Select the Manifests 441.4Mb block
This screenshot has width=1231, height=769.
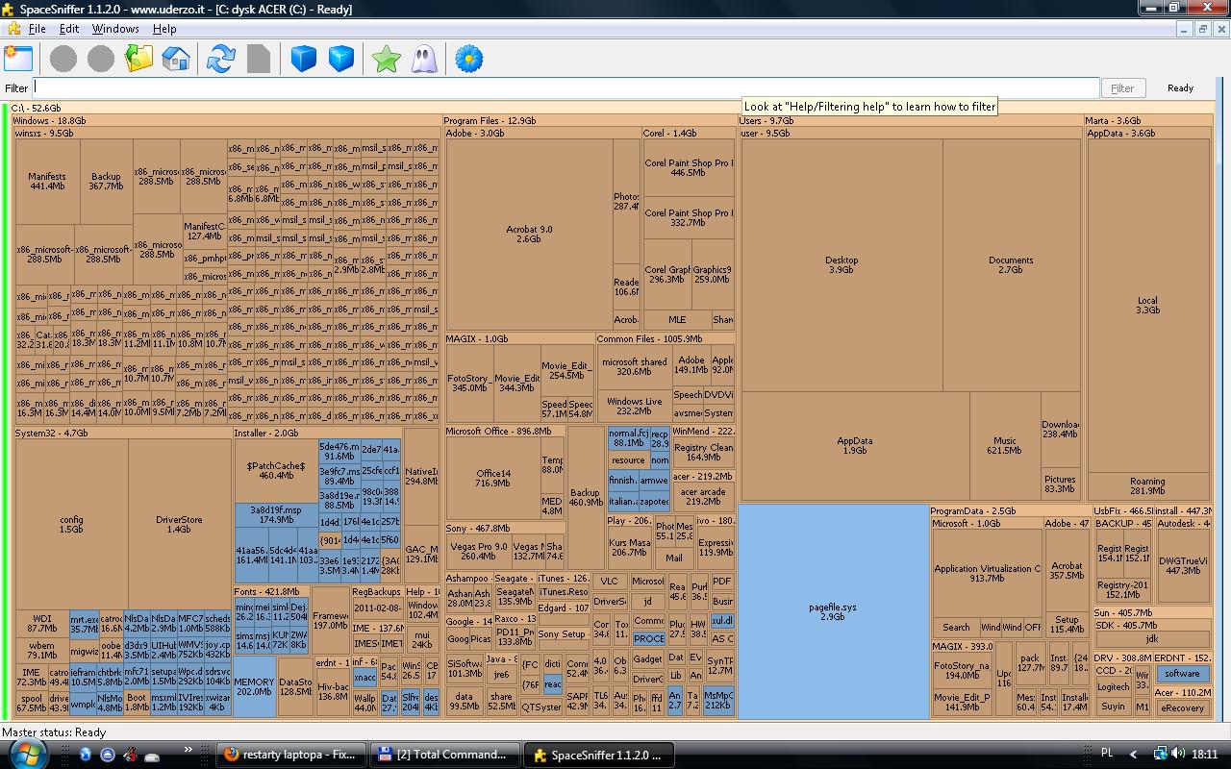click(47, 181)
